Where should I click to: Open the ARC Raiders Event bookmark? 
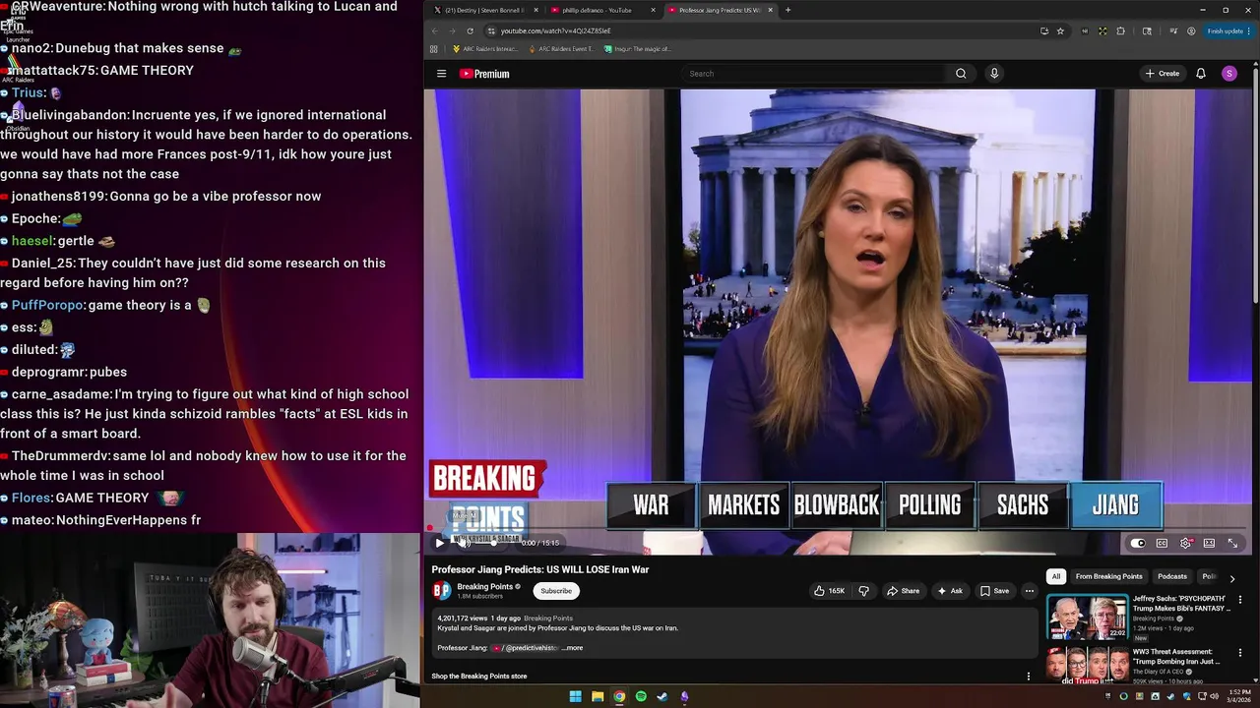(x=564, y=48)
